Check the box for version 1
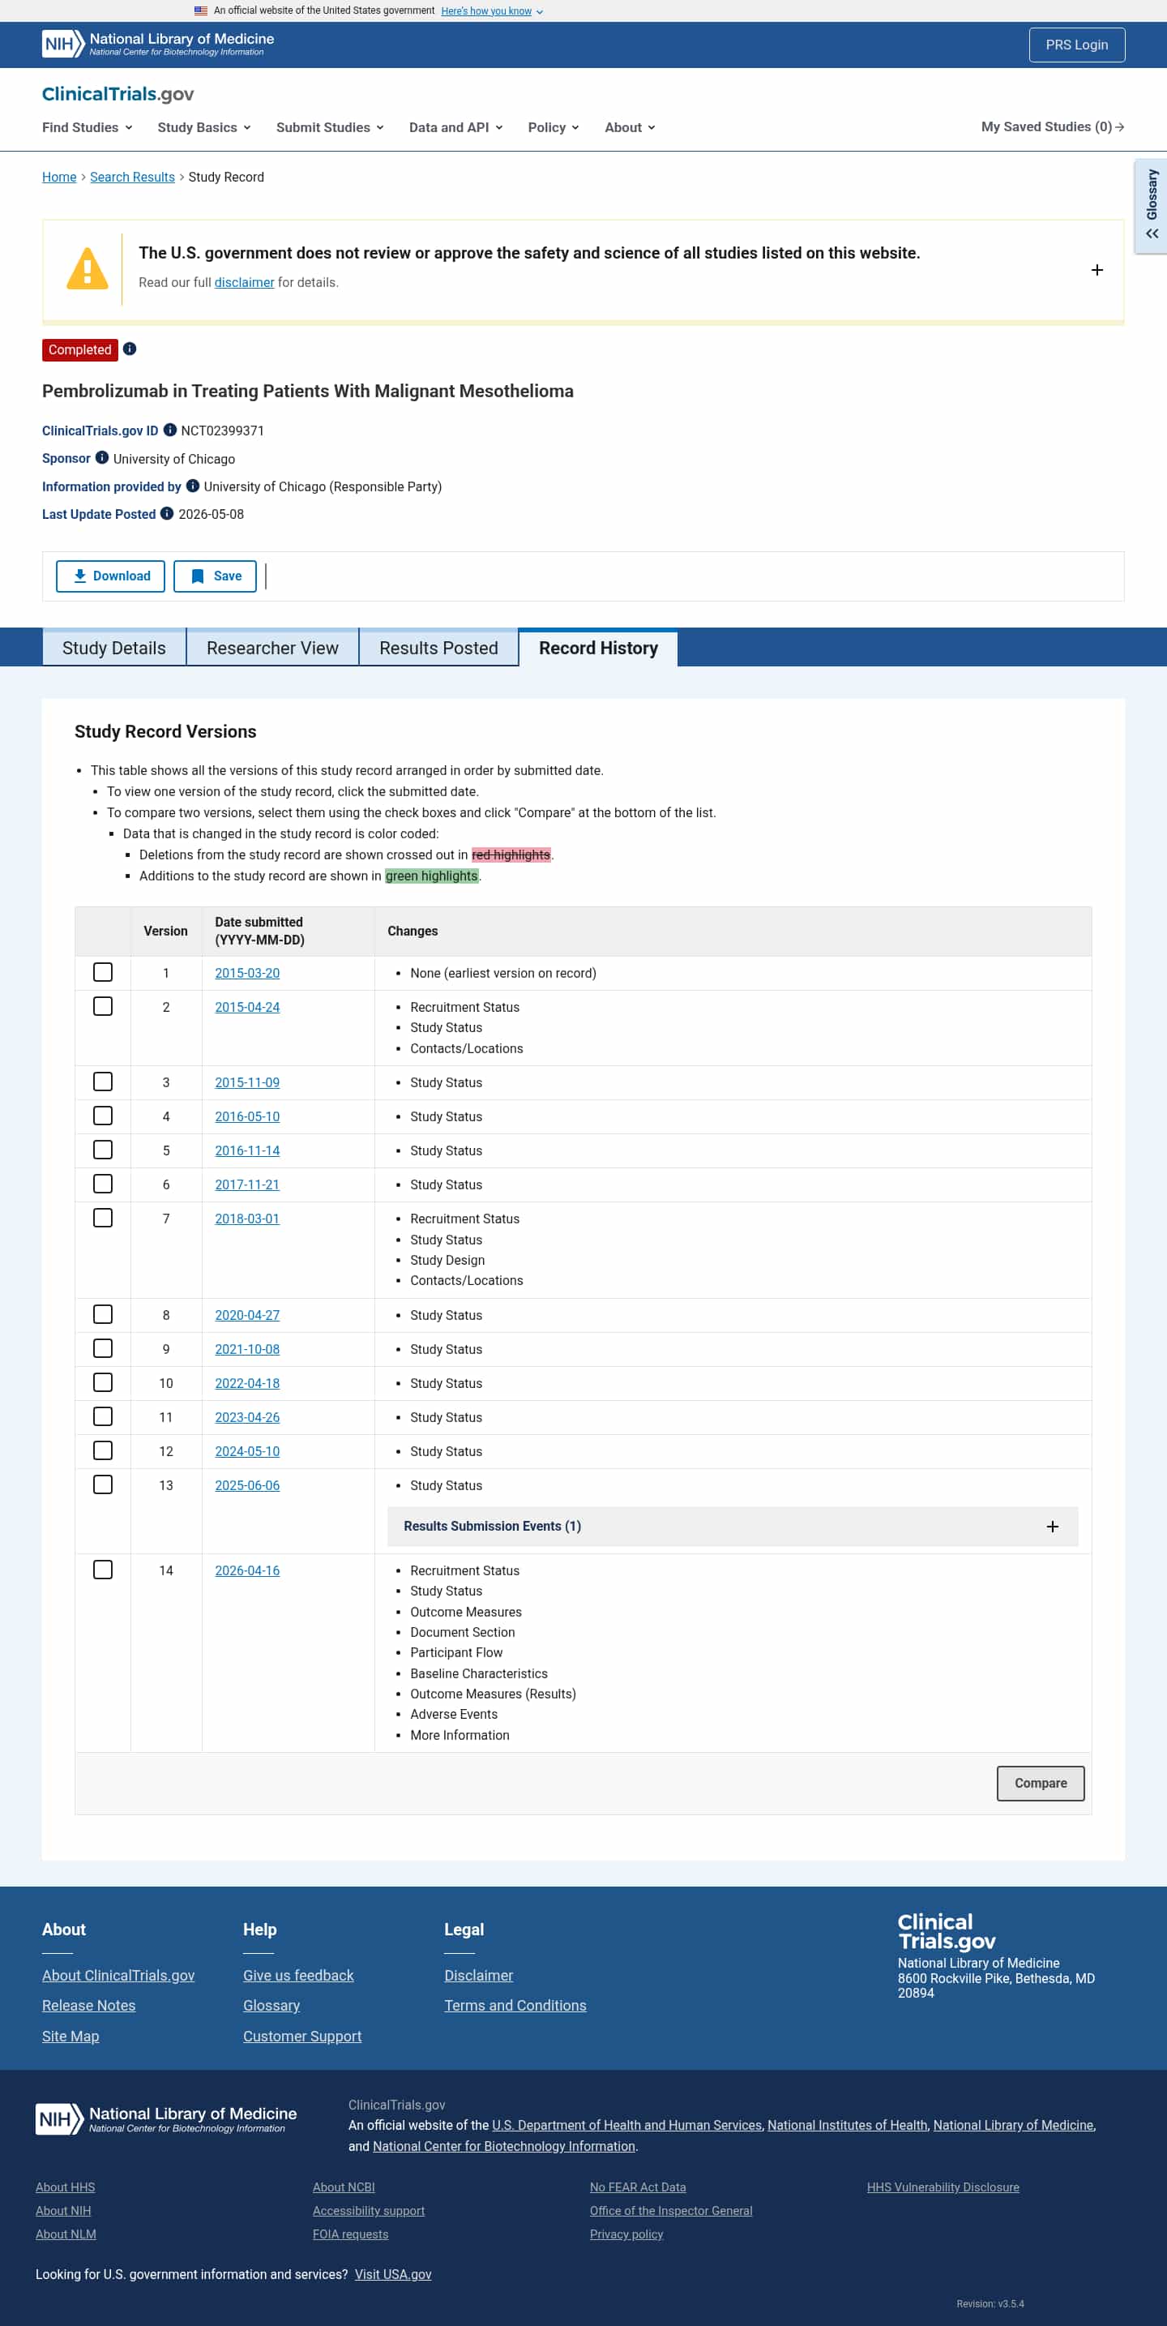This screenshot has width=1167, height=2326. [x=103, y=973]
